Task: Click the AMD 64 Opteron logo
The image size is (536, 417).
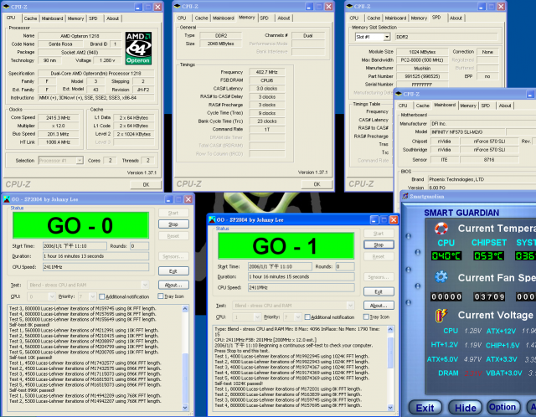Action: pyautogui.click(x=138, y=49)
